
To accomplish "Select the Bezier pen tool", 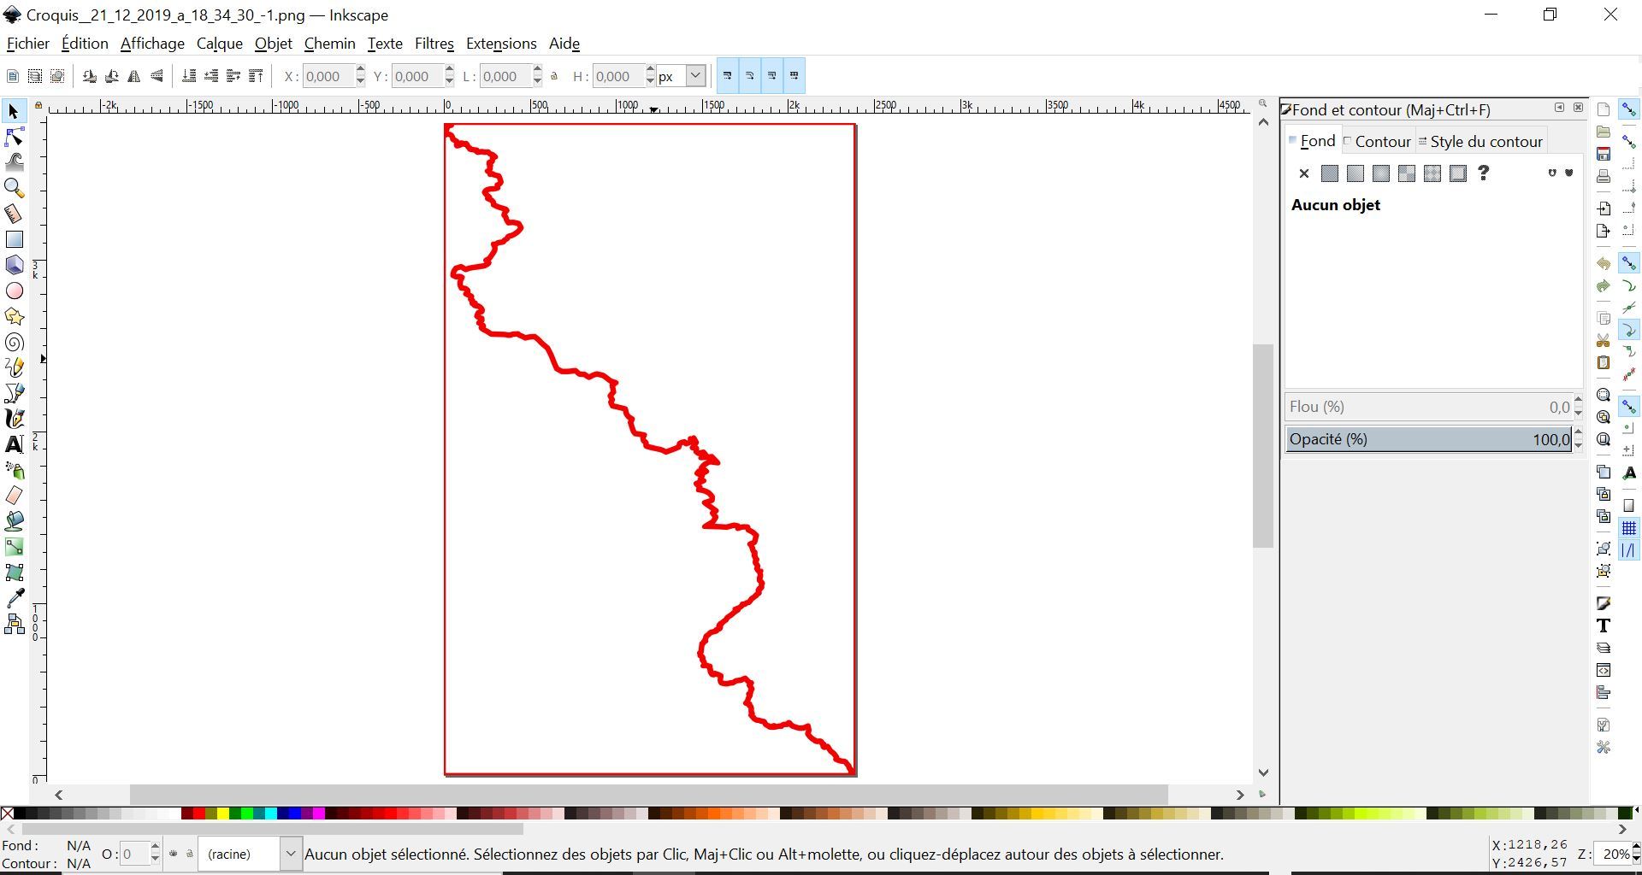I will (14, 393).
